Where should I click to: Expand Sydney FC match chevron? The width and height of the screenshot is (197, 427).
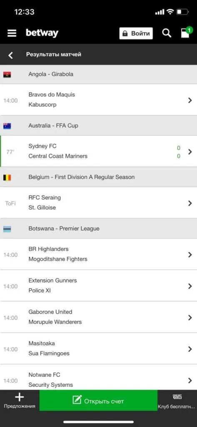[x=190, y=152]
